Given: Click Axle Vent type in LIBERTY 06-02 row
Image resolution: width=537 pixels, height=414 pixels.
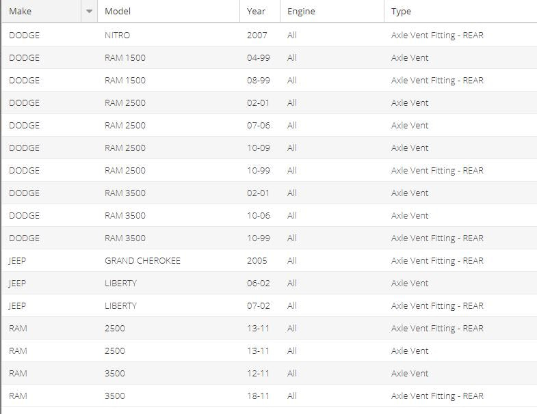Looking at the screenshot, I should [410, 284].
